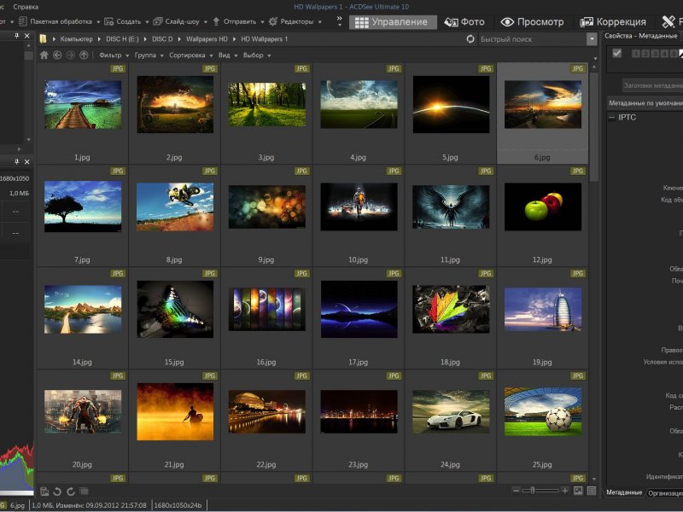Expand the path arrow after Wallpapers HD

(x=234, y=39)
